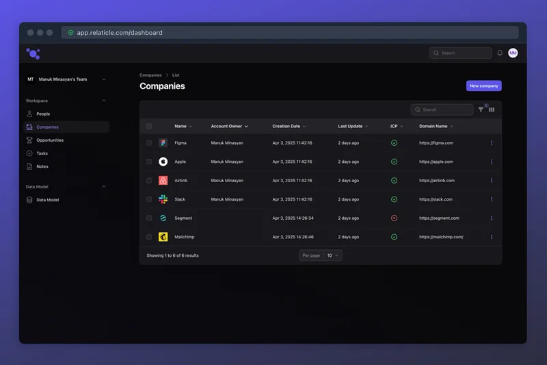Click the Relaticle logo icon
The height and width of the screenshot is (365, 547).
coord(33,53)
